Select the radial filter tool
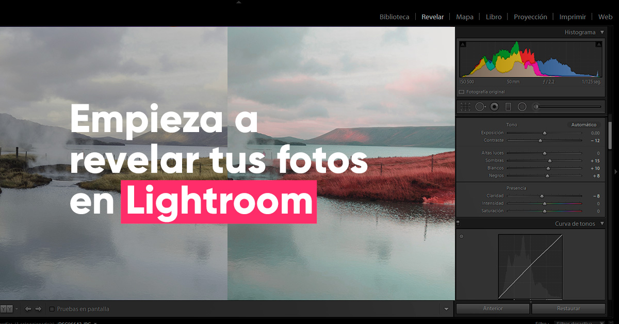This screenshot has width=619, height=324. (522, 107)
